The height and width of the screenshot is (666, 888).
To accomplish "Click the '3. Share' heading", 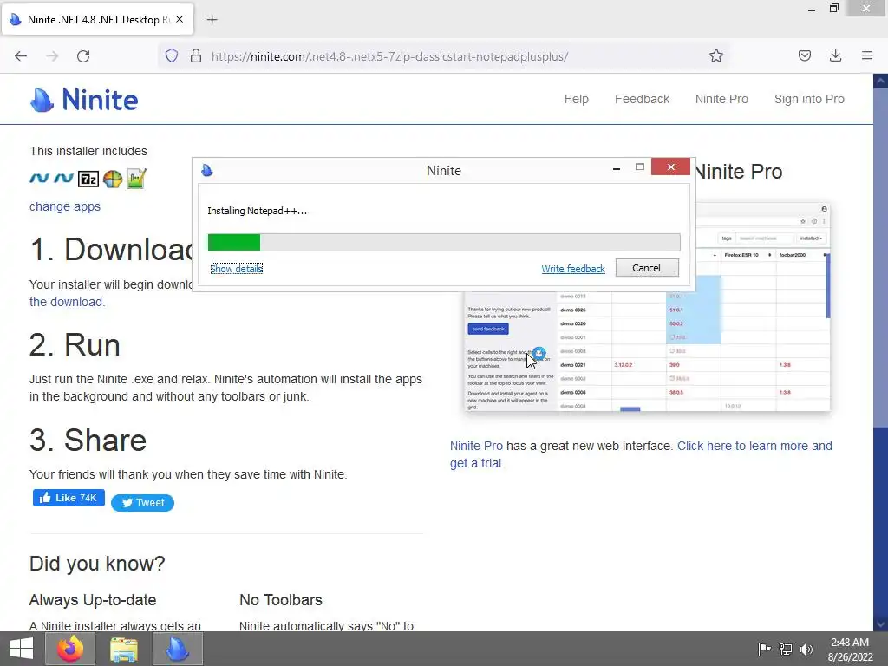I will point(88,440).
